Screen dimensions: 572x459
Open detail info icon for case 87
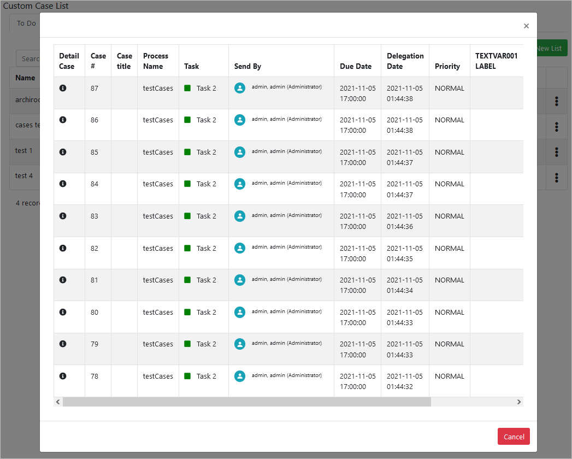(x=63, y=88)
